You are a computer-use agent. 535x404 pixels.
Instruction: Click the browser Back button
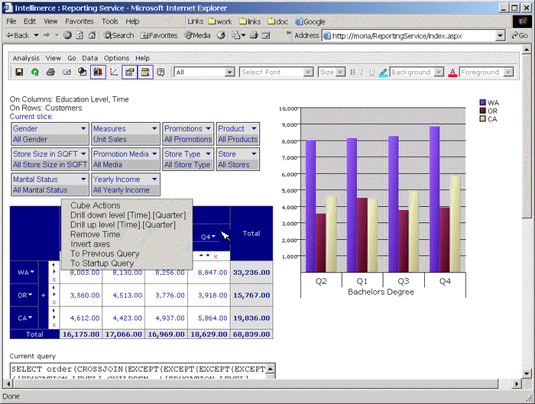(18, 35)
